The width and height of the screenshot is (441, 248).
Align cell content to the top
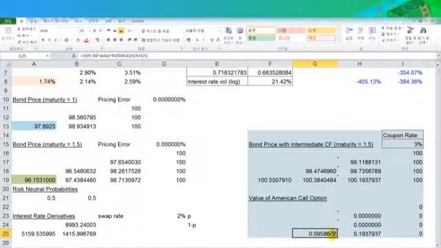tap(108, 30)
